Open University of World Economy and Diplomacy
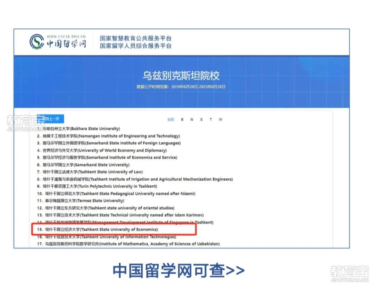This screenshot has height=290, width=376. (102, 150)
